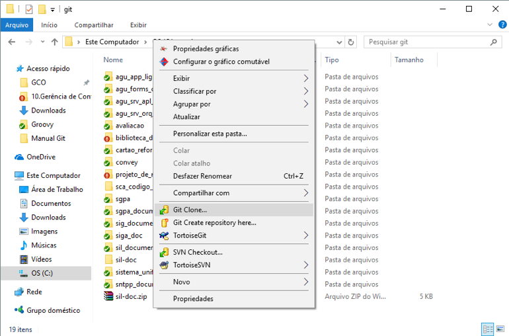Click the Imagens picture icon
The width and height of the screenshot is (509, 336).
click(24, 231)
